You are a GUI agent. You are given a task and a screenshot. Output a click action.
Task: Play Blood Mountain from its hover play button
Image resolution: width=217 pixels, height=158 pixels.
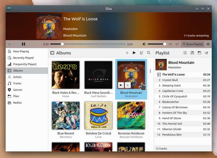[x=121, y=85]
